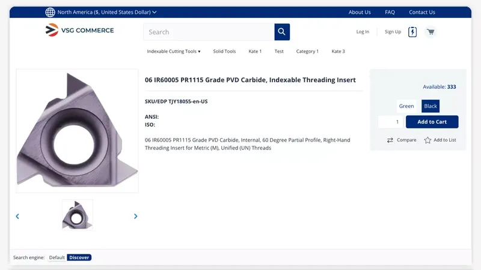Click the VSG Commerce logo

point(80,31)
